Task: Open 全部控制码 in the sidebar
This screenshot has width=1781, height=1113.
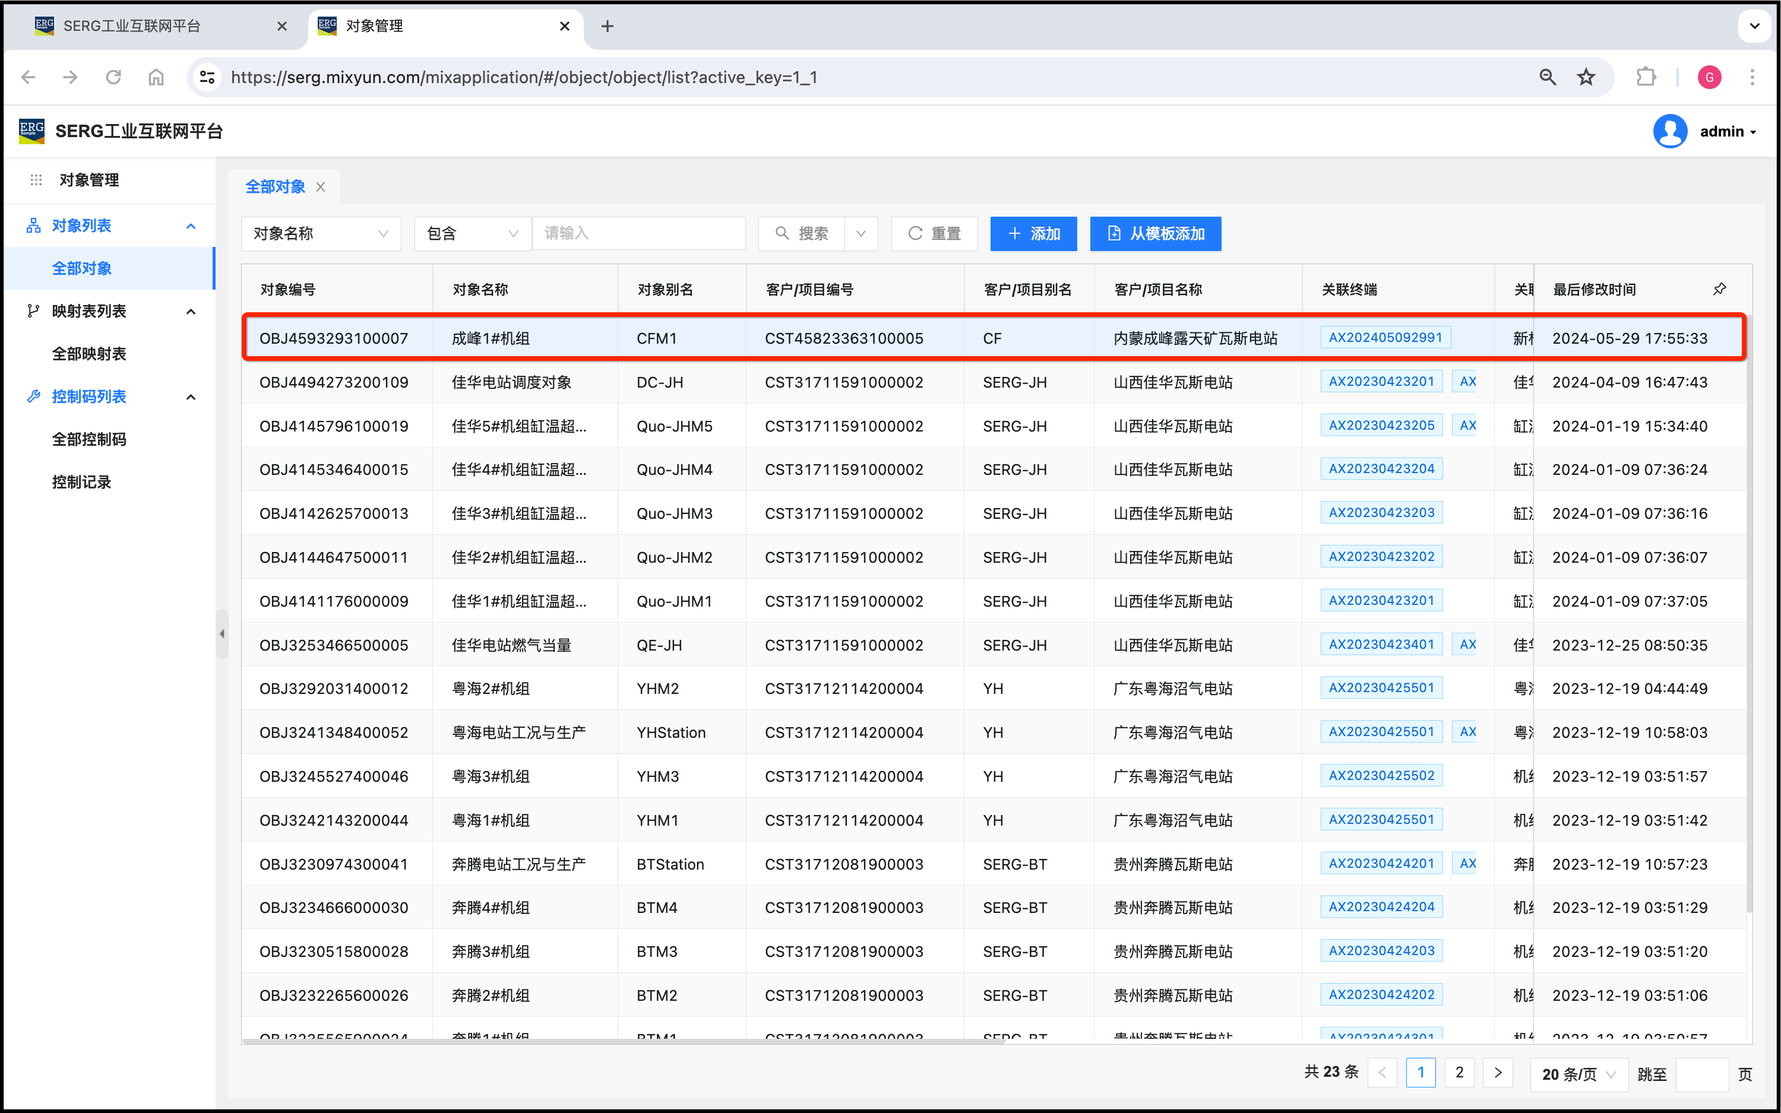Action: point(89,439)
